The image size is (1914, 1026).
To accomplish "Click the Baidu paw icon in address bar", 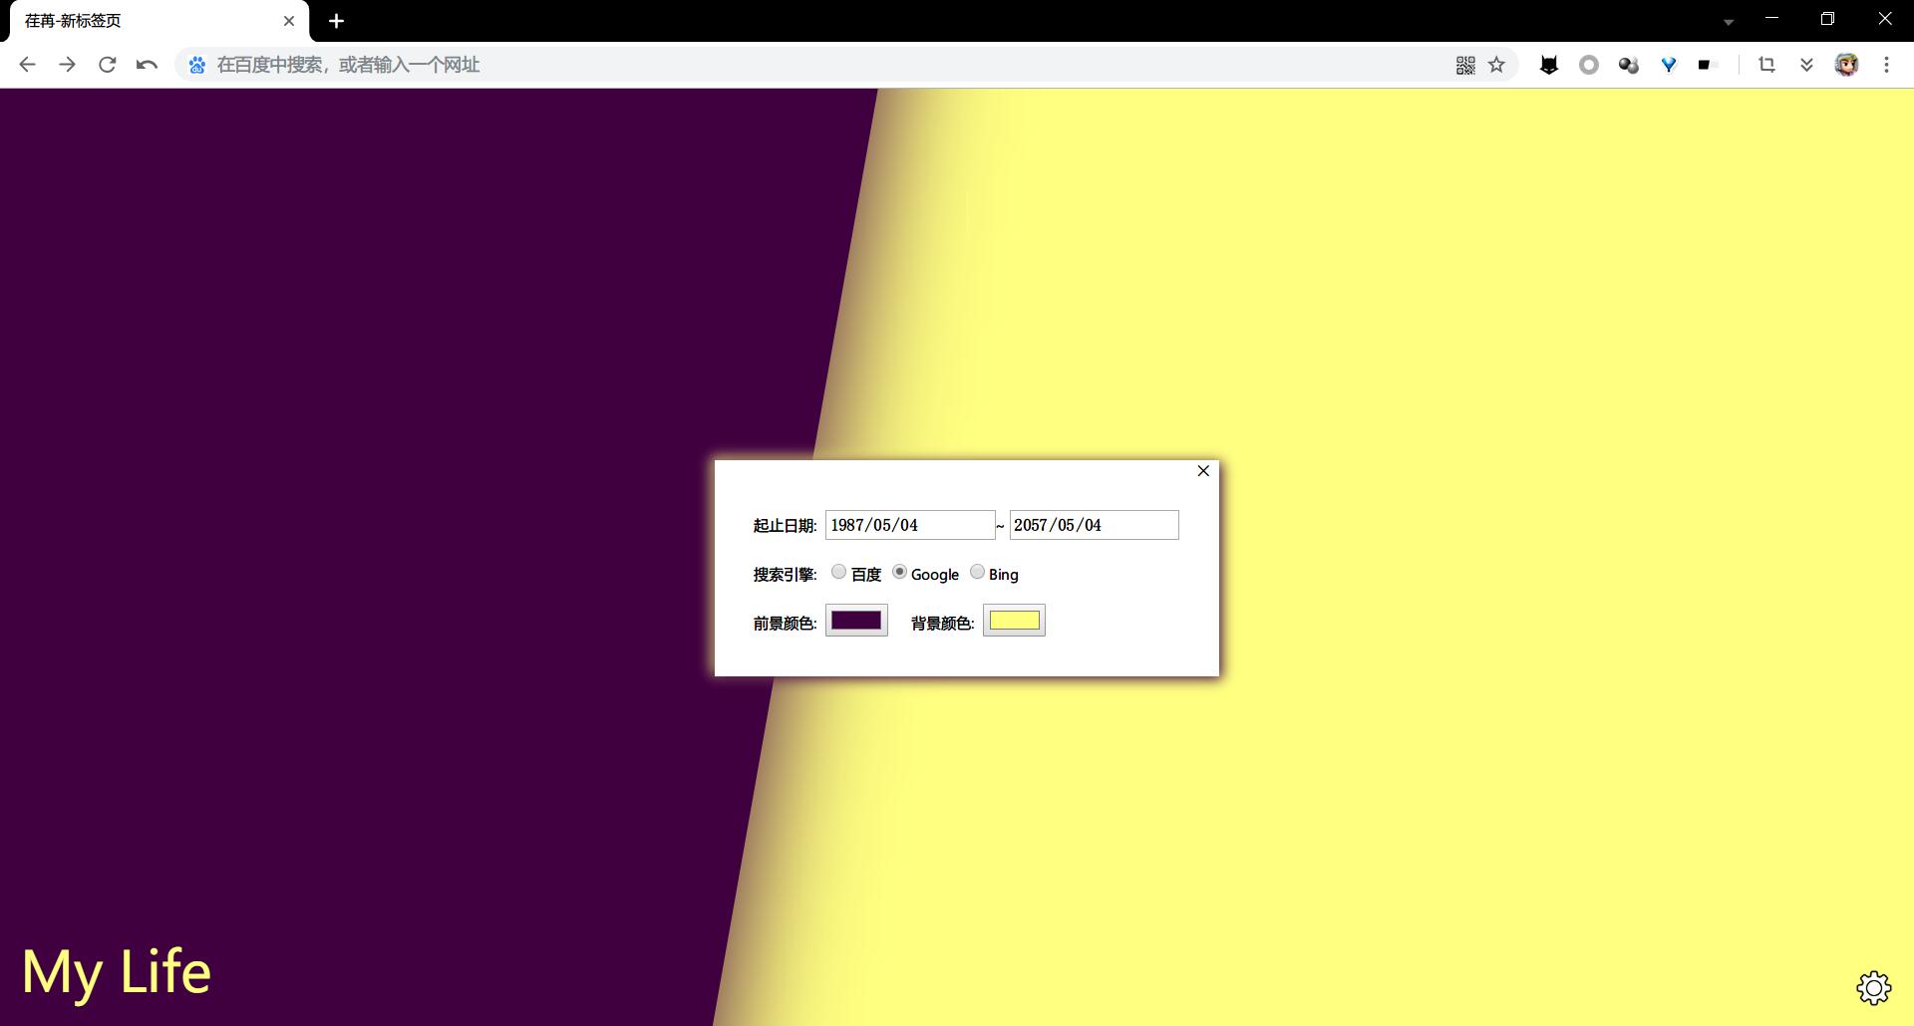I will coord(197,65).
